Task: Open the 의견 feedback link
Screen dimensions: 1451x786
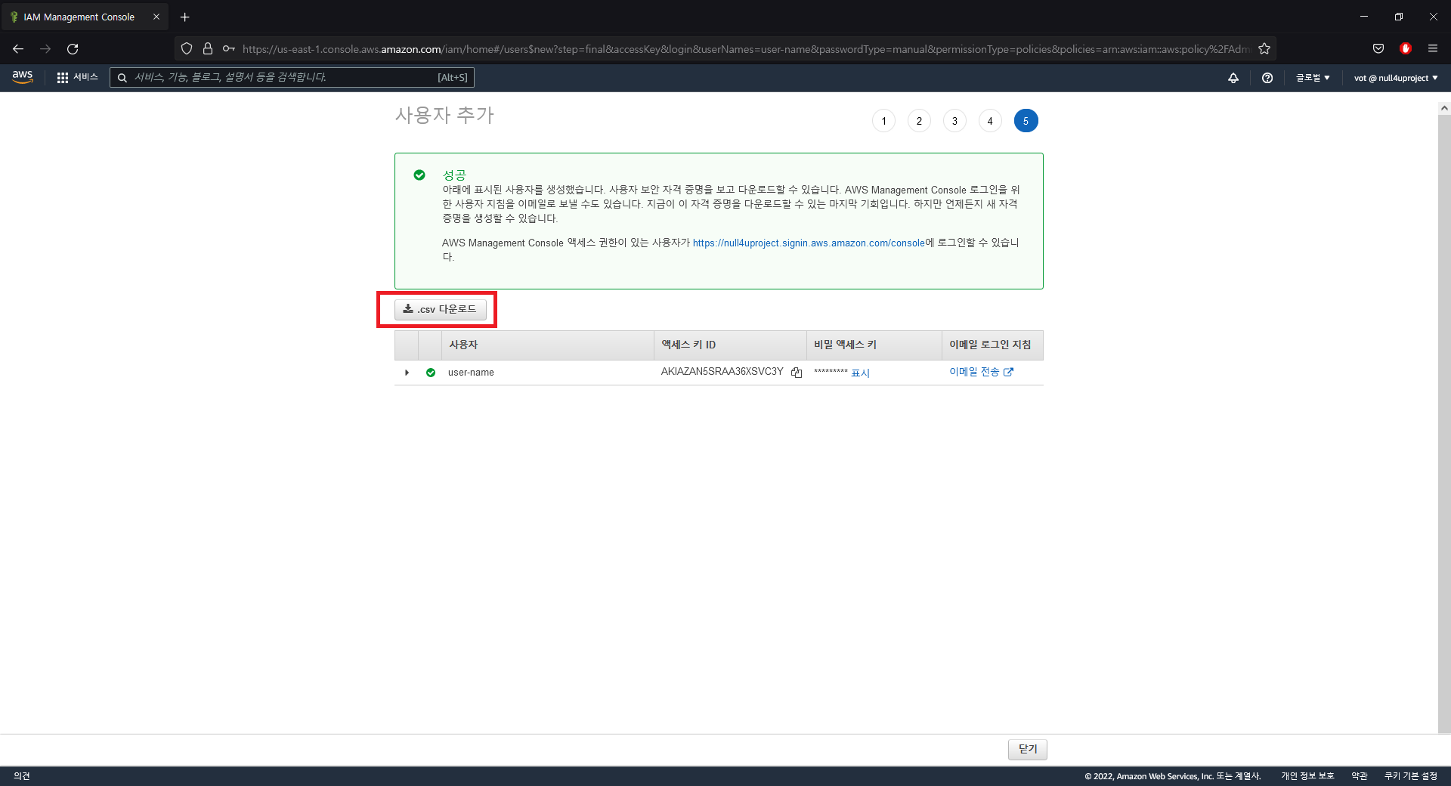Action: click(22, 776)
